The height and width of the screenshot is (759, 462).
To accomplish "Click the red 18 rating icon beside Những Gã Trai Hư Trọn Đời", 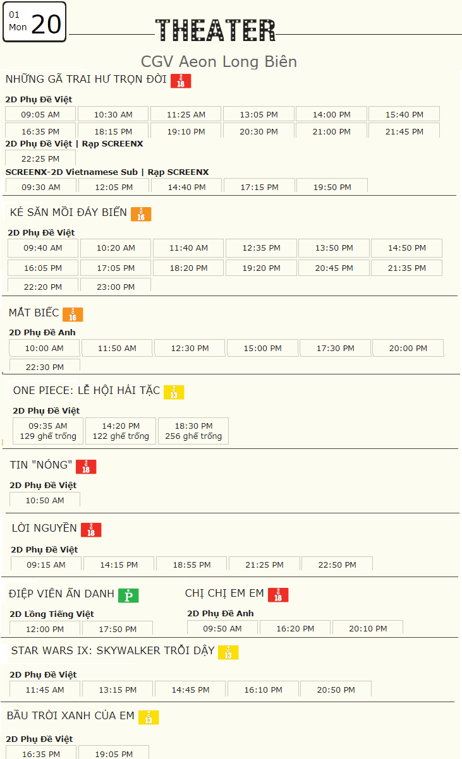I will pos(181,81).
